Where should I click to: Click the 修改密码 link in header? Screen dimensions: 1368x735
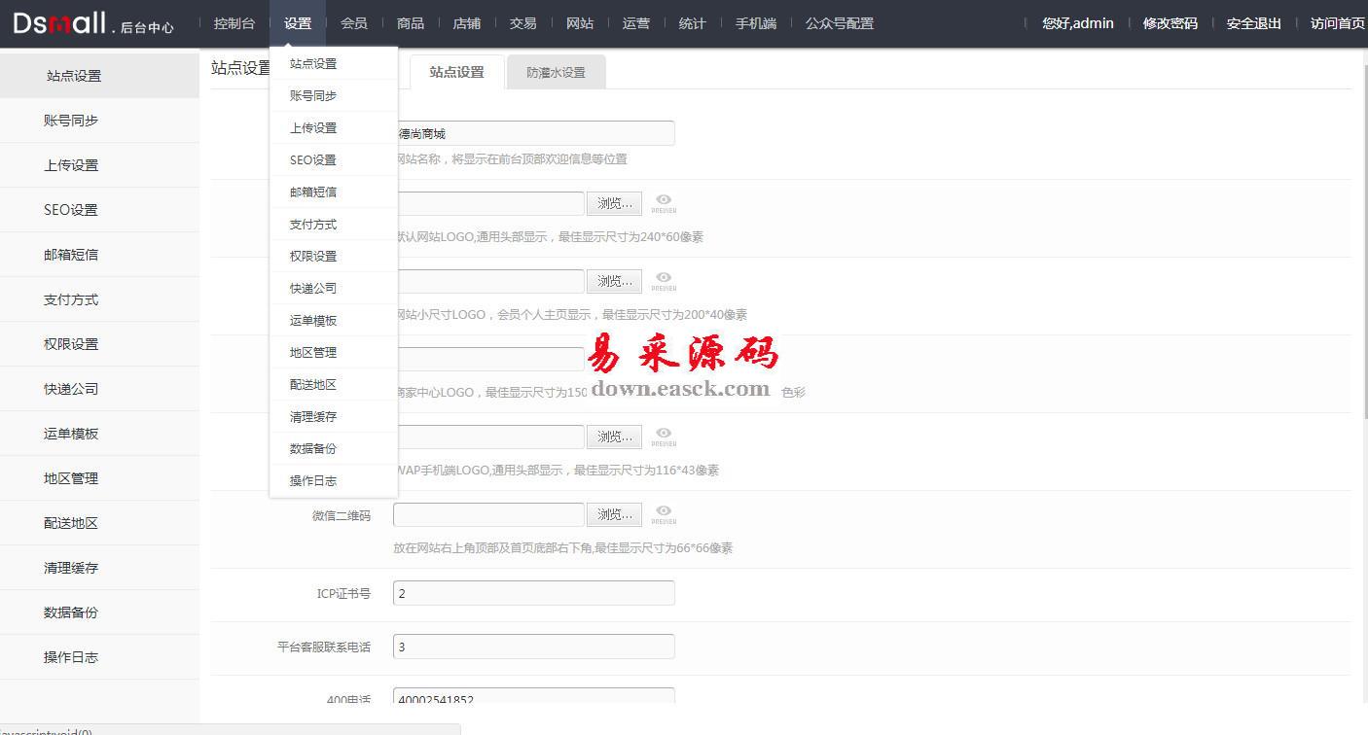[1170, 23]
